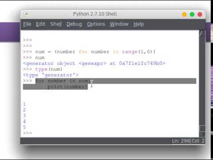Open the Shell menu

tap(56, 24)
